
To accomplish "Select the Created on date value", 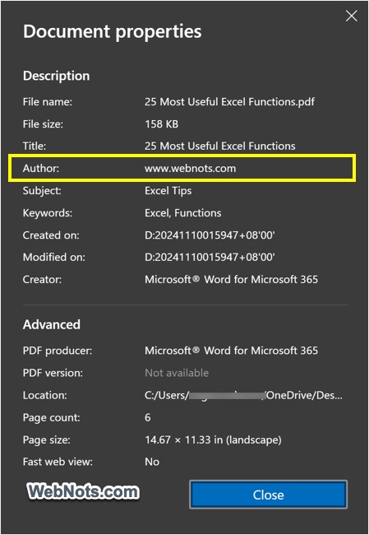I will pos(210,235).
